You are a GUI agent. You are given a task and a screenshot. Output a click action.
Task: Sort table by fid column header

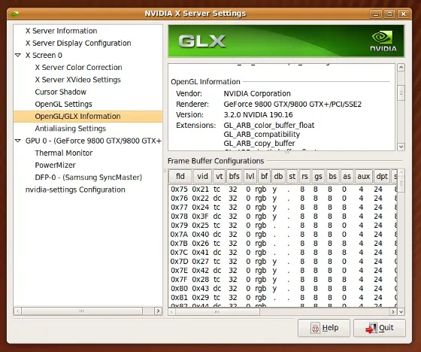[180, 177]
